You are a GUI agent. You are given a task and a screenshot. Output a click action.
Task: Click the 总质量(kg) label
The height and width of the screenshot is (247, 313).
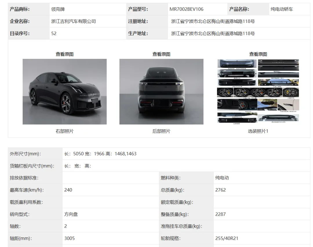tap(172, 190)
